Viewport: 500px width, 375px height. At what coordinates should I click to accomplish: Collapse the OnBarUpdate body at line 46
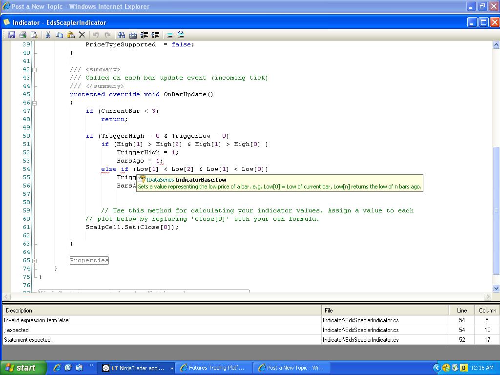[x=34, y=103]
